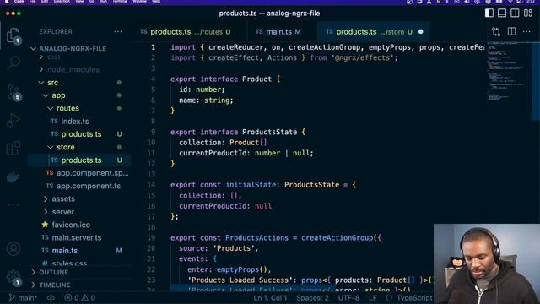The image size is (540, 304).
Task: Open main.server.ts file
Action: pyautogui.click(x=77, y=238)
